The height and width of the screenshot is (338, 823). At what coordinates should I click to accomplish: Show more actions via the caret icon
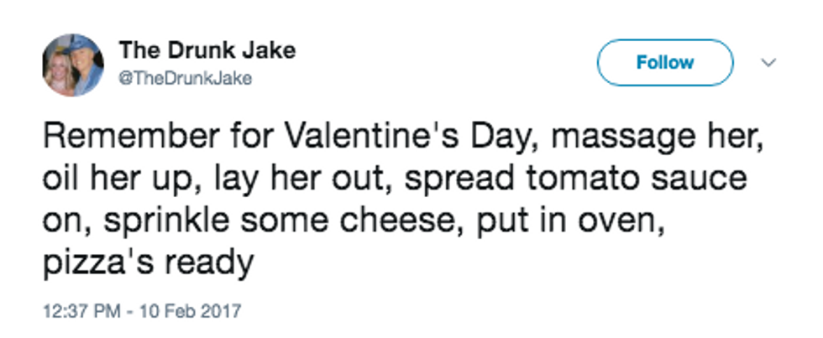(768, 63)
